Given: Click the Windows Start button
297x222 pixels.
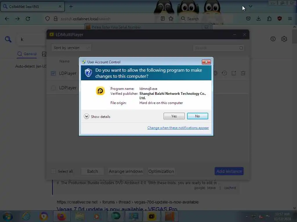Looking at the screenshot, I should coord(8,217).
